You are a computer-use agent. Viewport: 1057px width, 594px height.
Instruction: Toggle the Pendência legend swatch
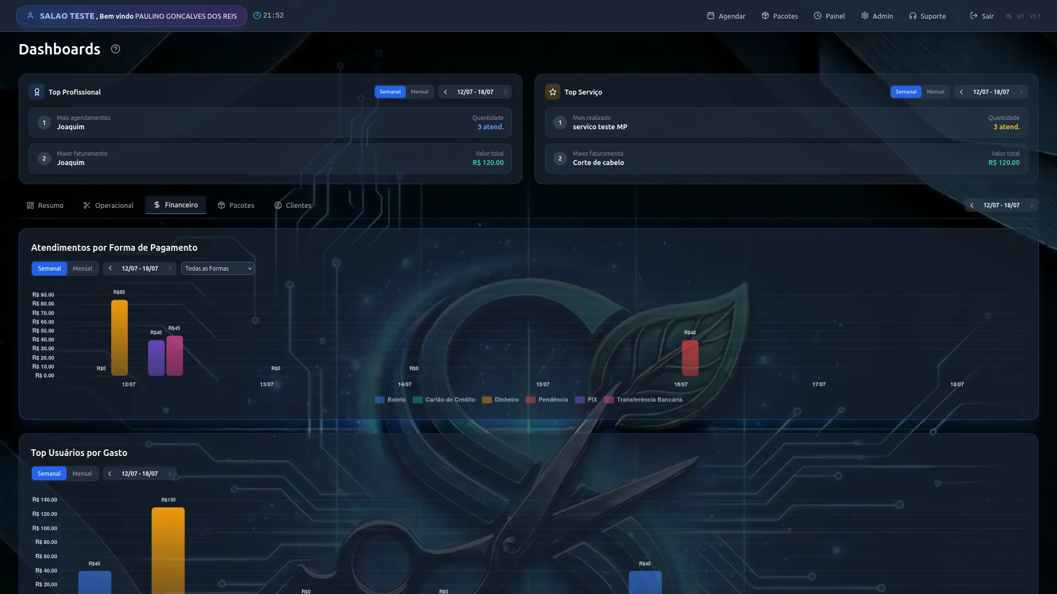pos(531,400)
